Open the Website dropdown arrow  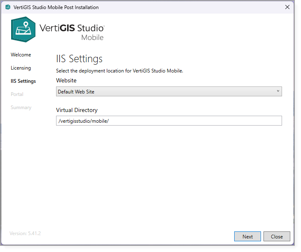(x=278, y=91)
